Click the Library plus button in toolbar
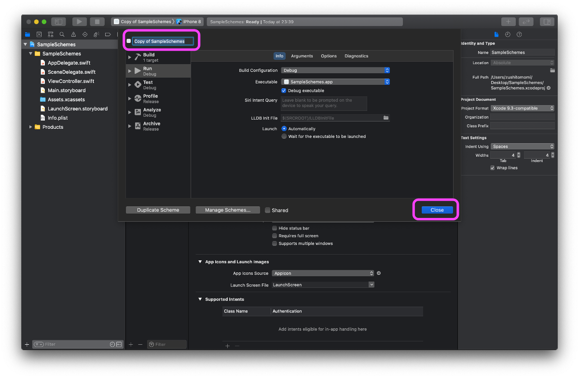Viewport: 579px width, 378px height. [x=508, y=22]
